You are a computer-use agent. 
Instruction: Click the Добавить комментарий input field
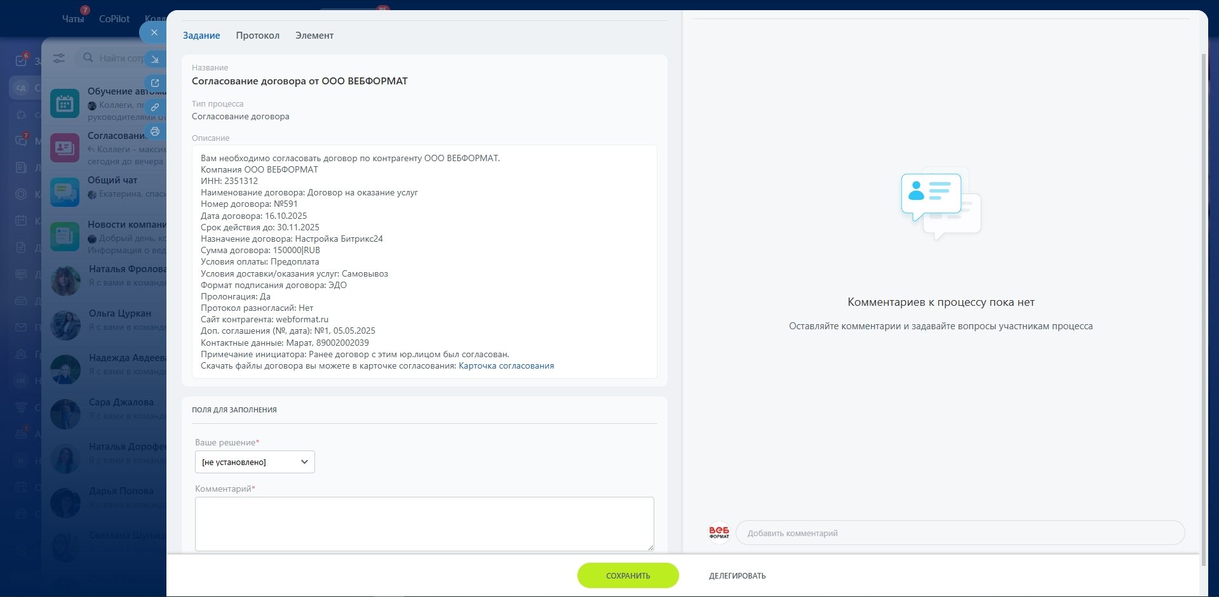(960, 533)
